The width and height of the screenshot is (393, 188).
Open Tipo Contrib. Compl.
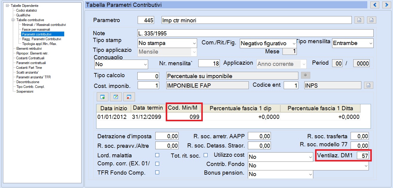coord(30,87)
